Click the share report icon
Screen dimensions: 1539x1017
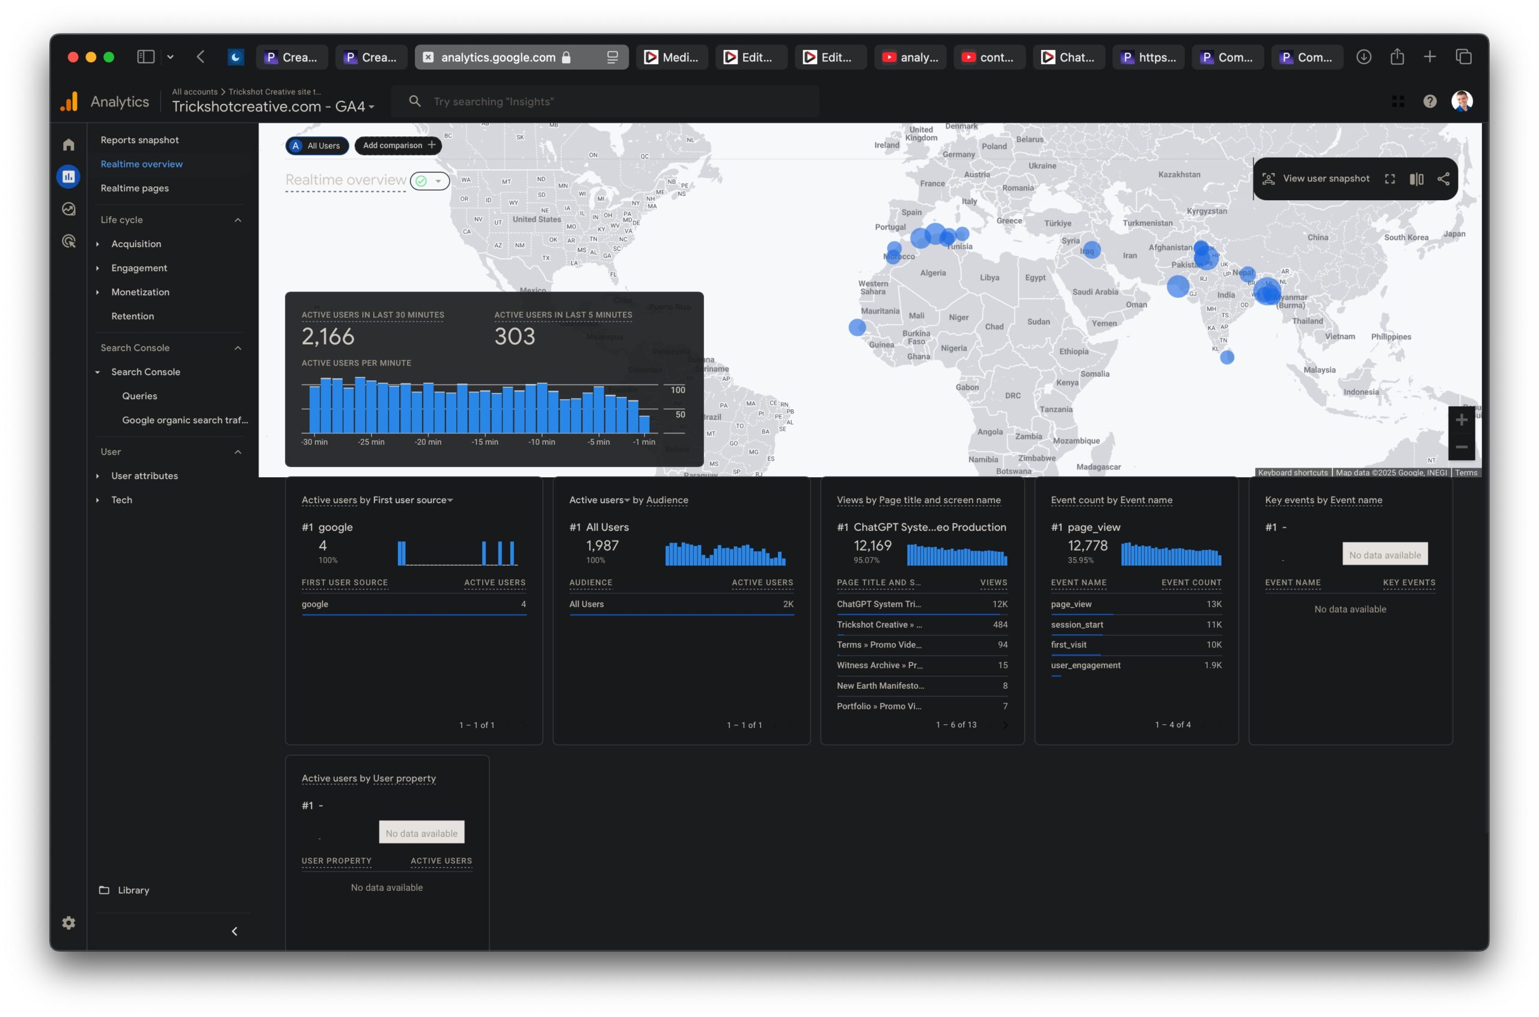tap(1443, 179)
